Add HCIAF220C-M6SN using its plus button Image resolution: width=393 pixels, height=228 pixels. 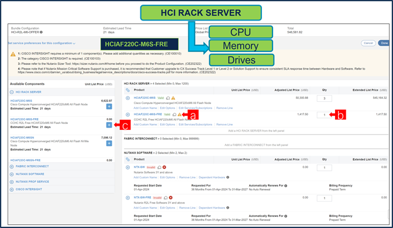109,143
